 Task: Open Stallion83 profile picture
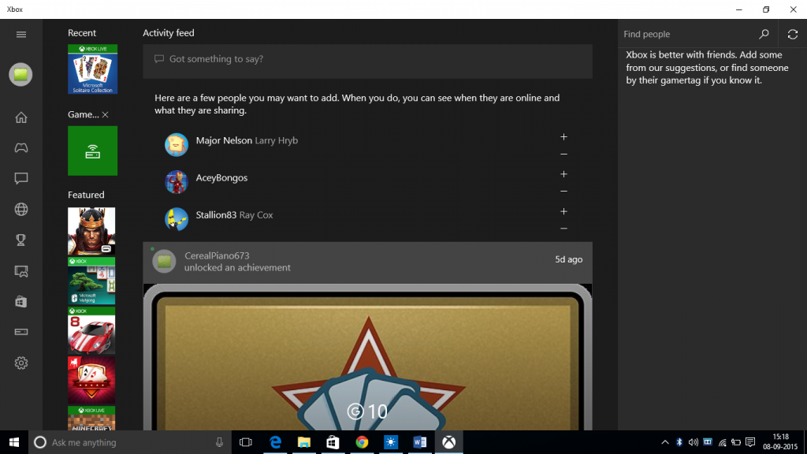coord(177,219)
